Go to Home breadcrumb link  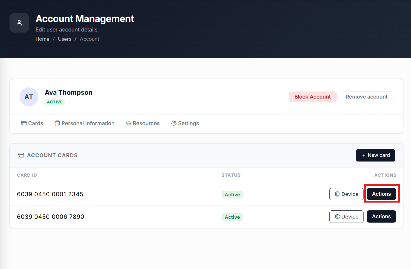(43, 39)
